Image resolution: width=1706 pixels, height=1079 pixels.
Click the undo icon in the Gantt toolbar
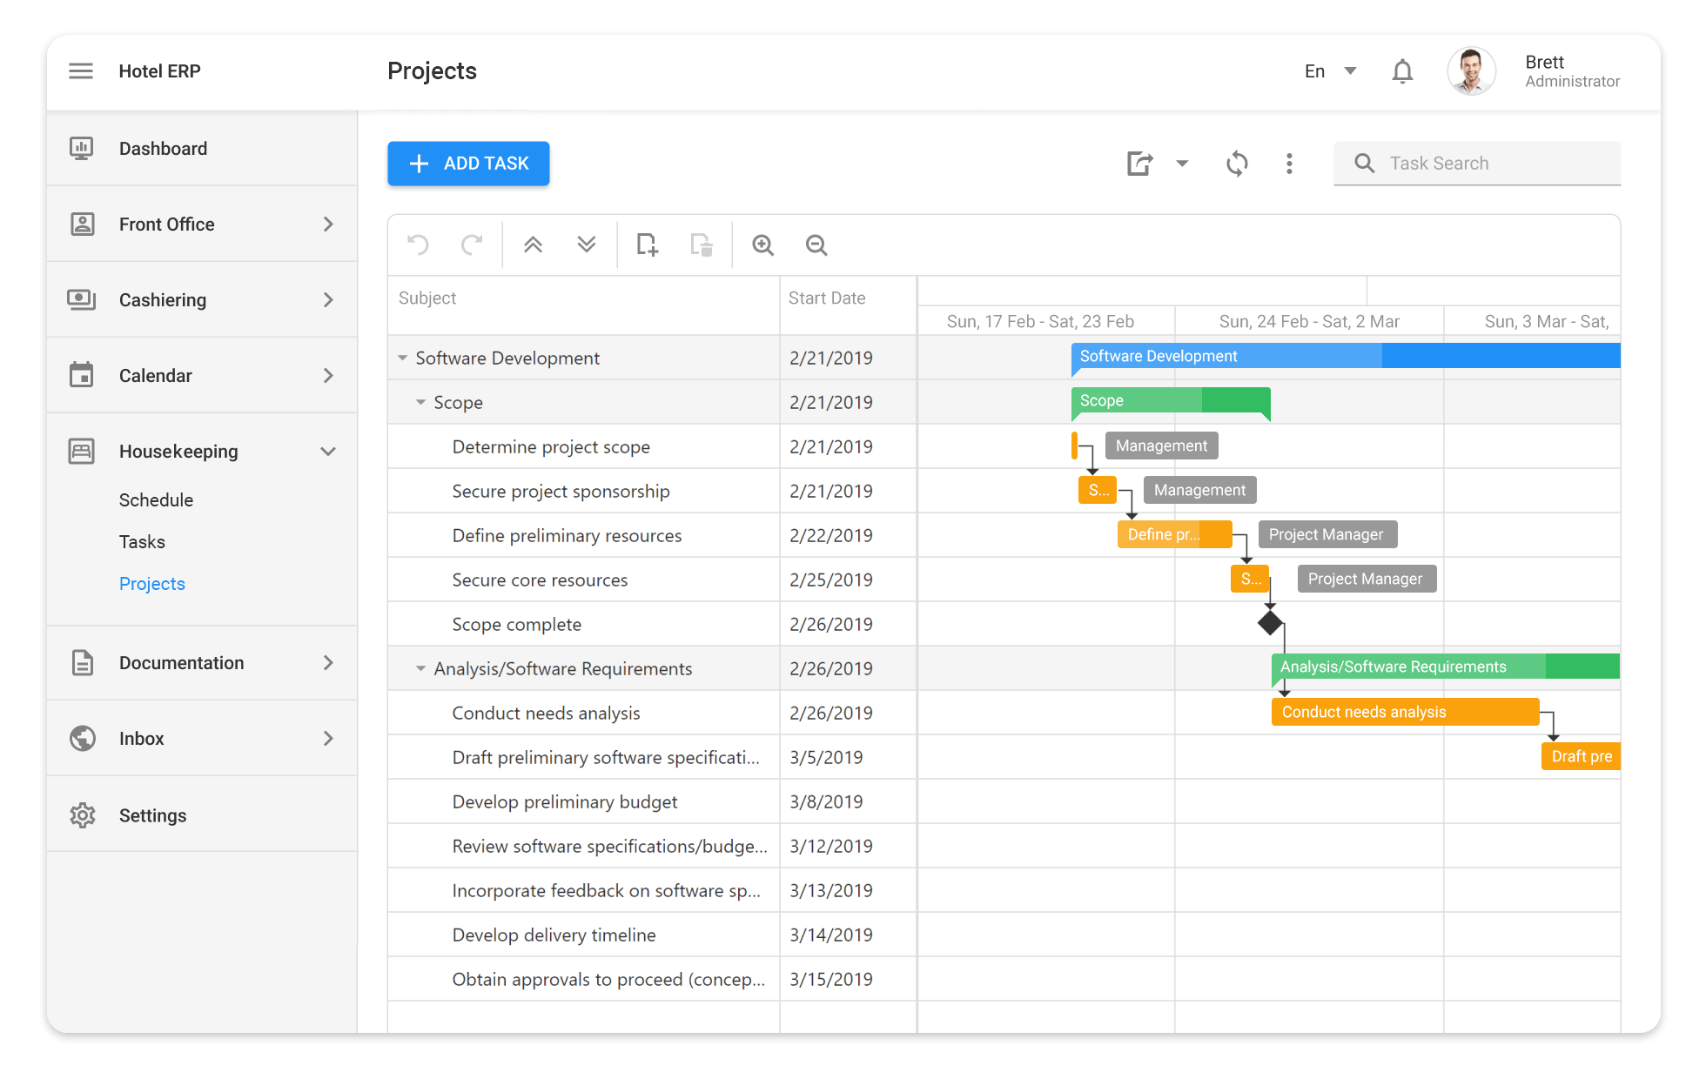(417, 245)
